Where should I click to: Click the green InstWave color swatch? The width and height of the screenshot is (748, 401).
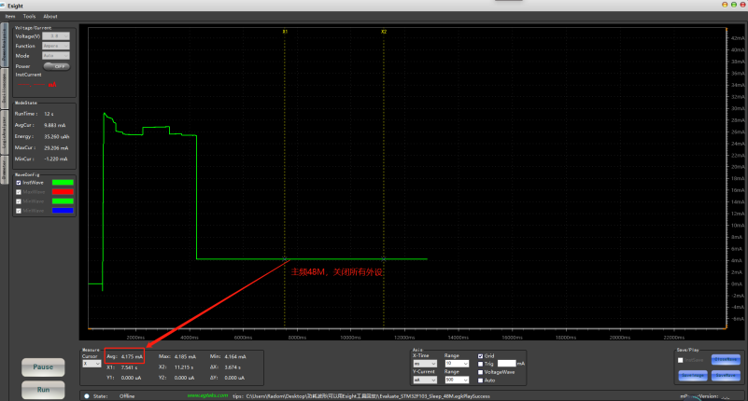pyautogui.click(x=63, y=183)
